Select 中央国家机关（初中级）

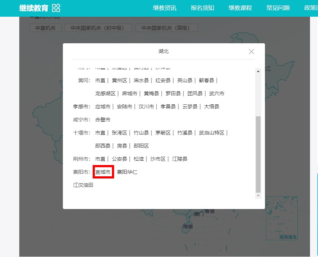point(98,28)
